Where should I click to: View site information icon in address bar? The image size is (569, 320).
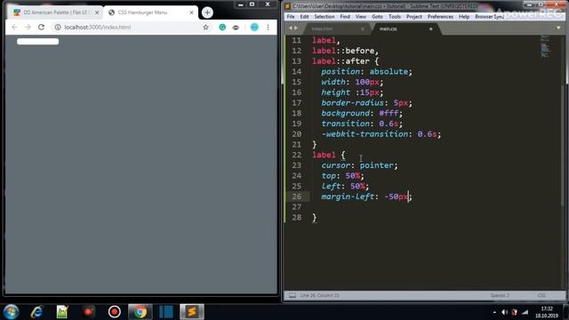[x=58, y=28]
